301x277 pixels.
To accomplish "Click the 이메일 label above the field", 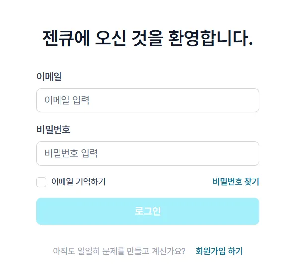I will pos(49,77).
